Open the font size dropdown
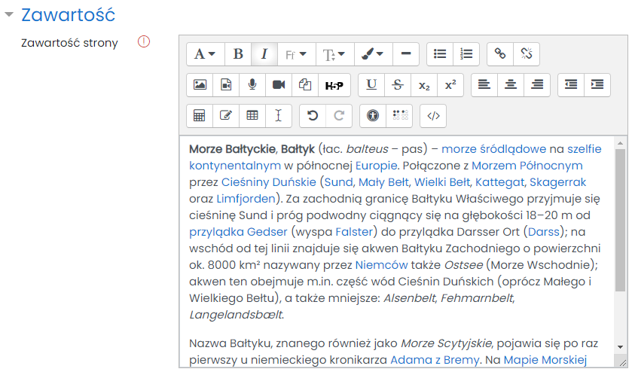The image size is (632, 375). (334, 54)
